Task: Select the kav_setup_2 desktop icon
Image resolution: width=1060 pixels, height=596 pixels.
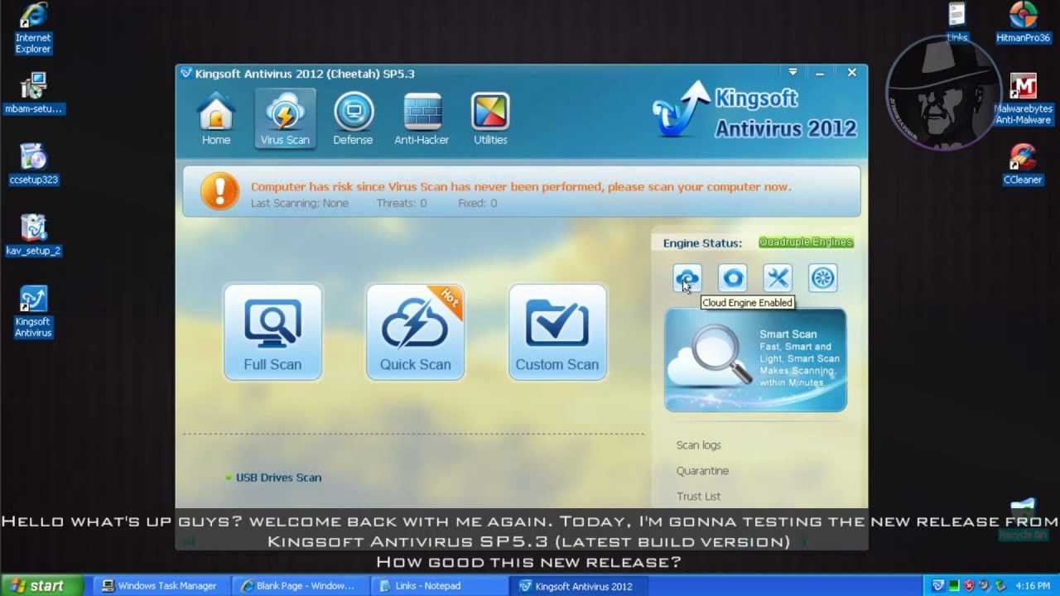Action: click(x=33, y=235)
